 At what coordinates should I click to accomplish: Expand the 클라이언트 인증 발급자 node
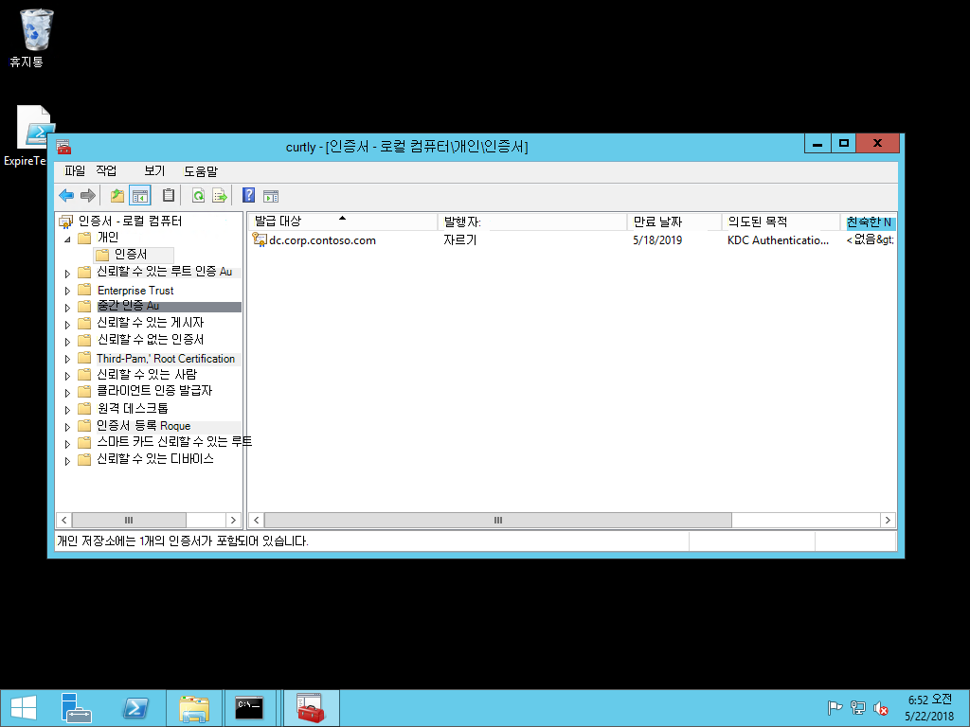coord(67,393)
